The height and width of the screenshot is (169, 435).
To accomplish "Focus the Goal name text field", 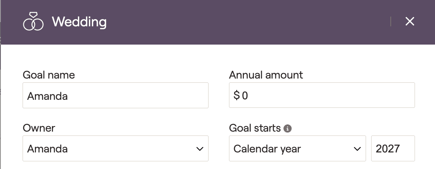I will pos(115,96).
